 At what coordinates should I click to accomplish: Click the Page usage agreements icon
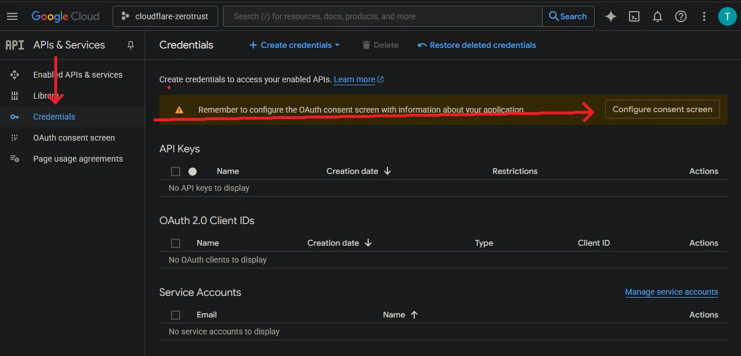click(15, 159)
